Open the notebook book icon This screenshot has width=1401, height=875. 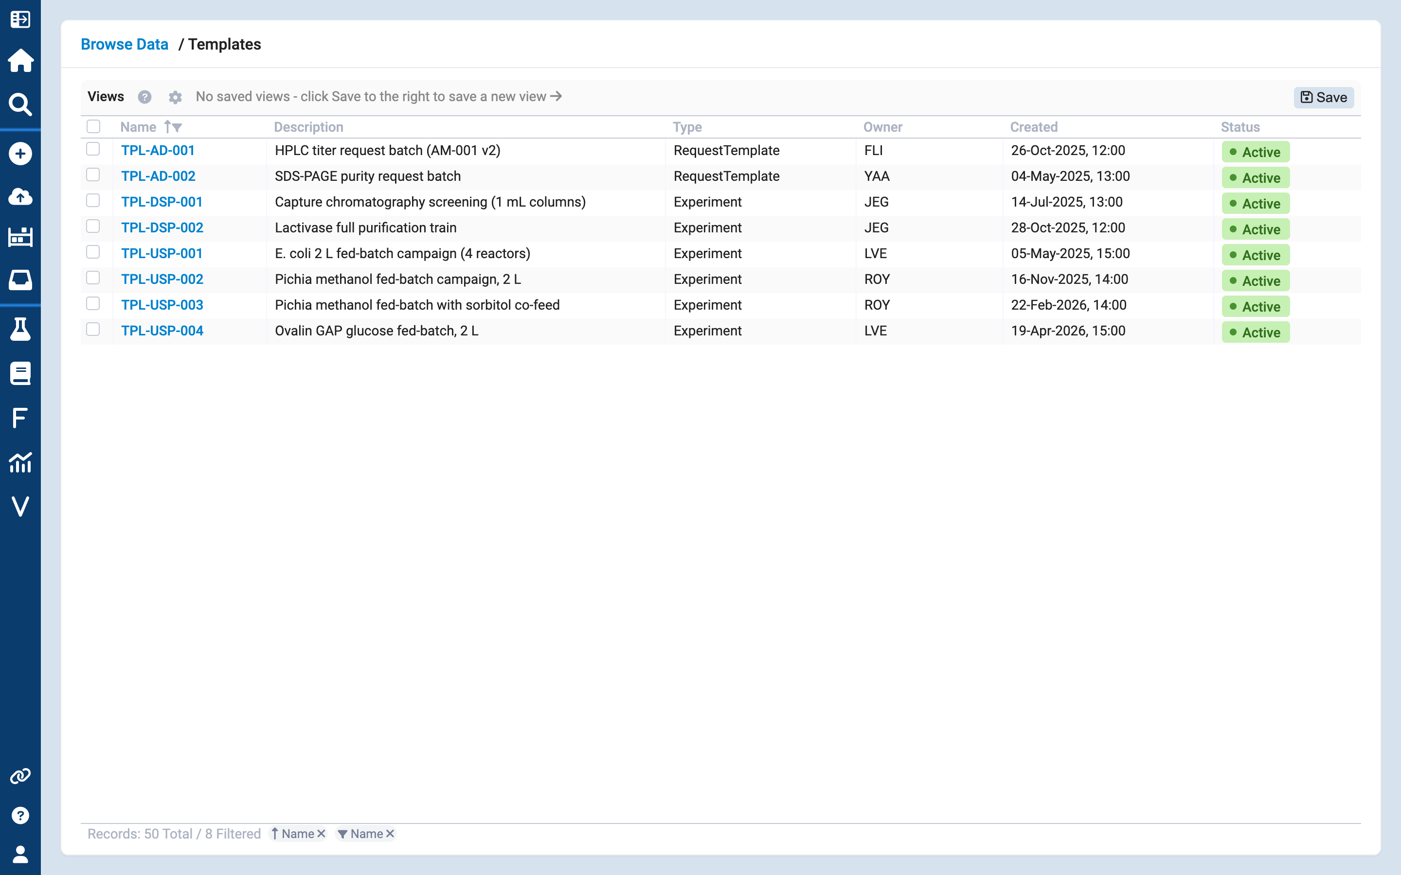click(x=20, y=373)
